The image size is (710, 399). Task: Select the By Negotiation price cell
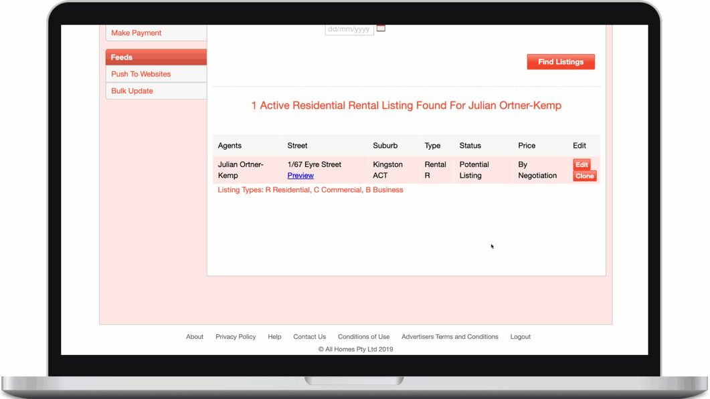540,170
